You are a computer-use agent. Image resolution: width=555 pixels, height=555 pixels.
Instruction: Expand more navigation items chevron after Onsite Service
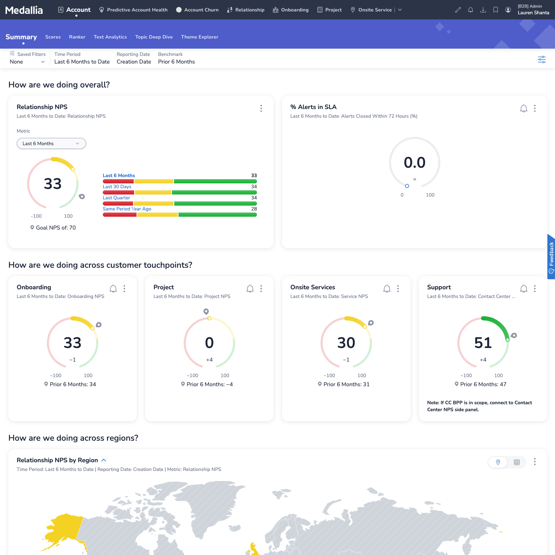point(400,10)
